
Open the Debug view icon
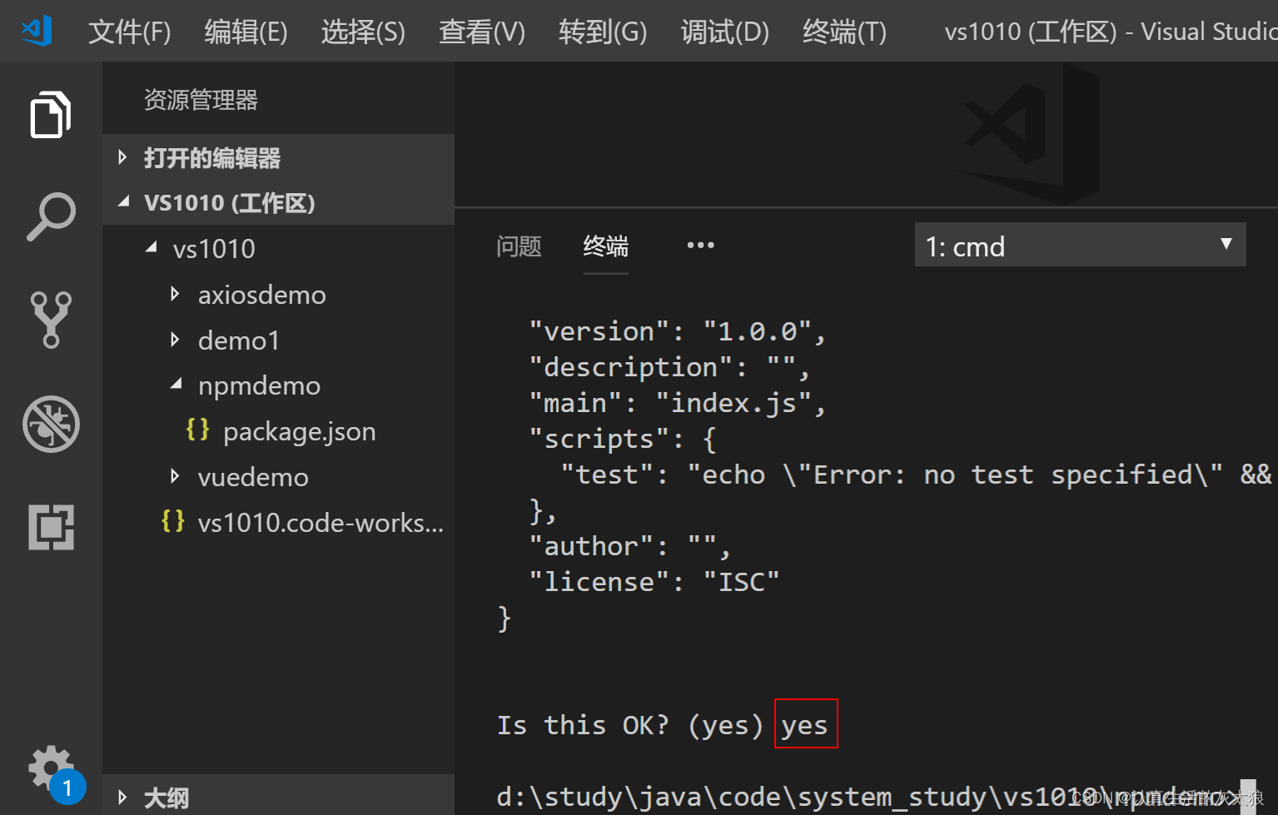51,424
